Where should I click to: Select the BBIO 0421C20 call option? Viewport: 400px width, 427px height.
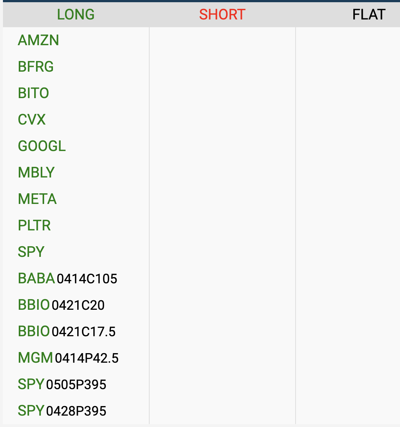pos(61,305)
